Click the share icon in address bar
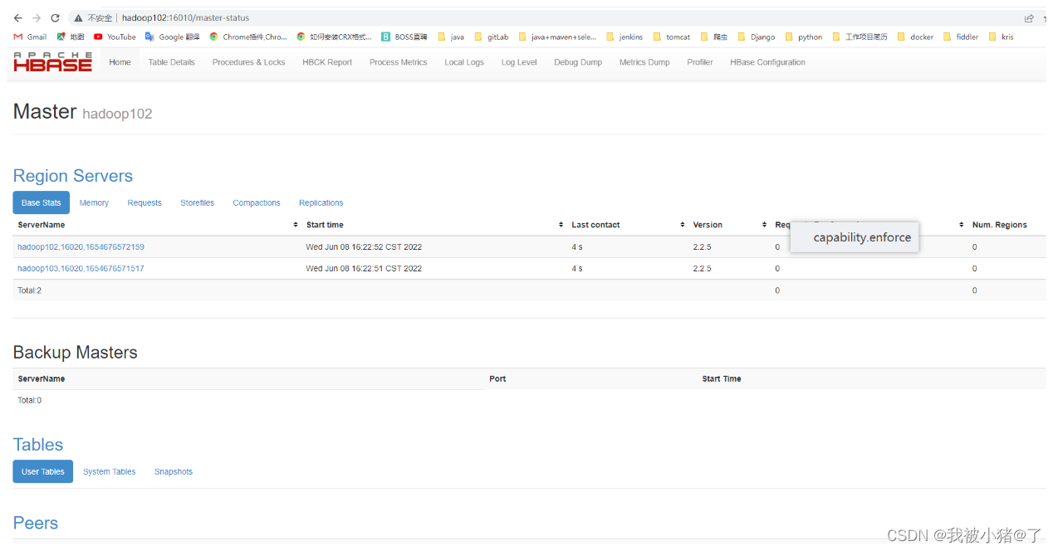1053x551 pixels. click(x=1029, y=17)
